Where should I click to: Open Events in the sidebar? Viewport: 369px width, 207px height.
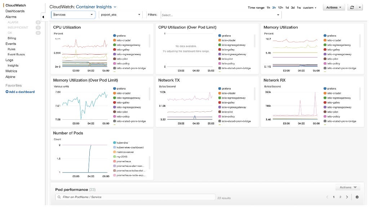10,43
